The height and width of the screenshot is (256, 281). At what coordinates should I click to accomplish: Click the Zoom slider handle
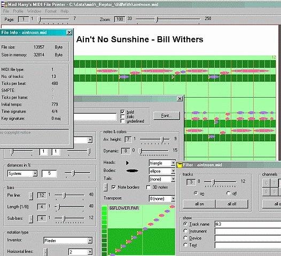pyautogui.click(x=157, y=19)
